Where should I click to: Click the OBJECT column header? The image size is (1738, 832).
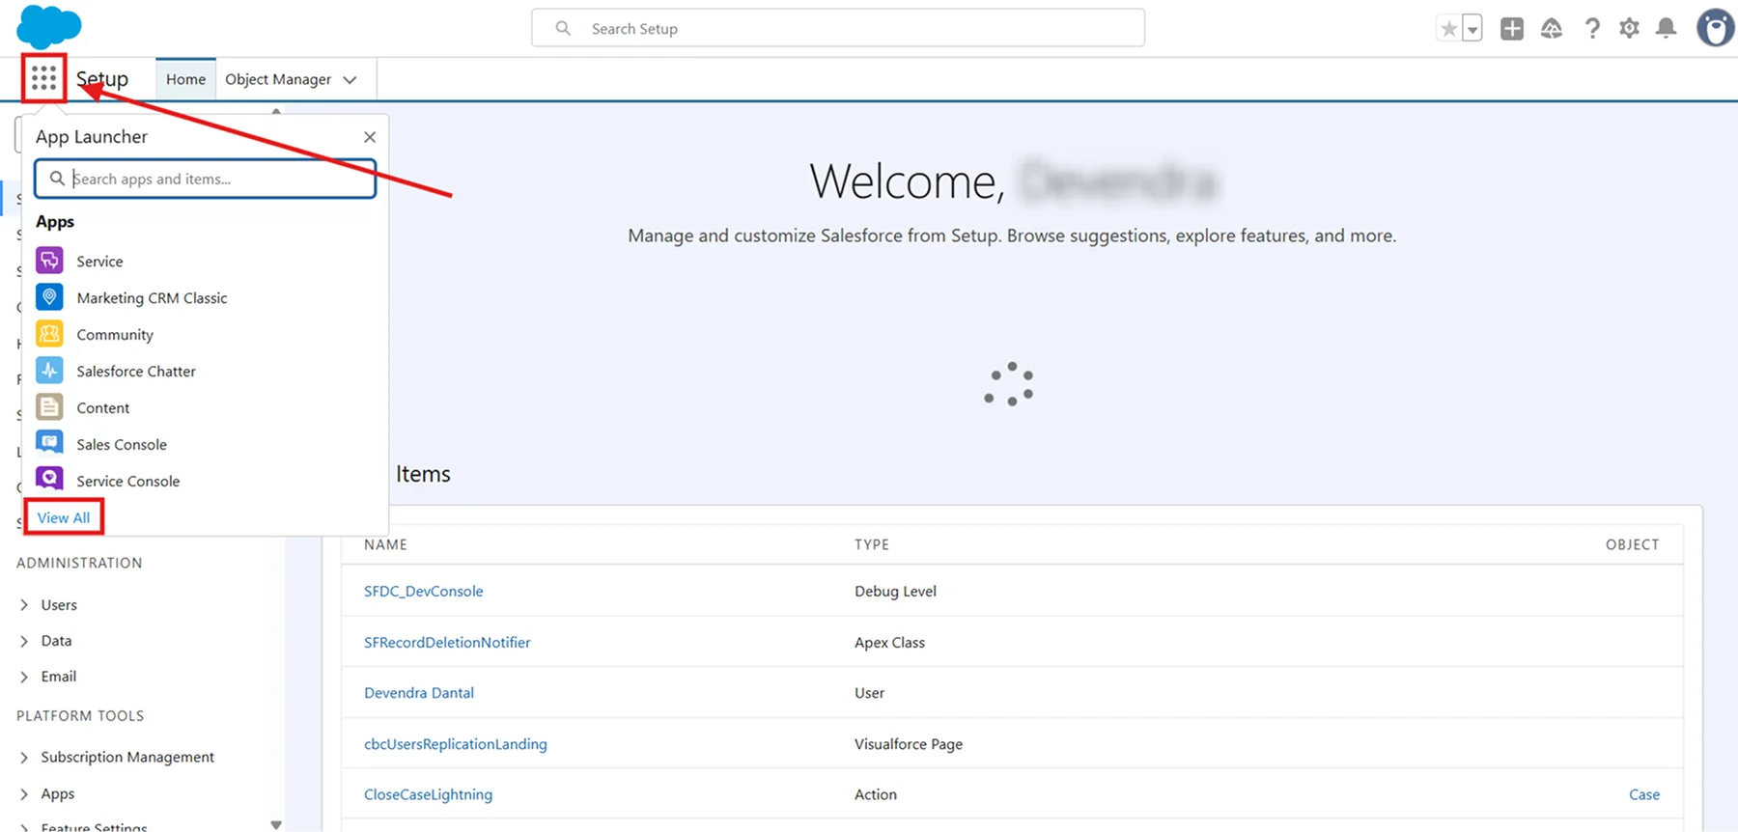click(1633, 544)
